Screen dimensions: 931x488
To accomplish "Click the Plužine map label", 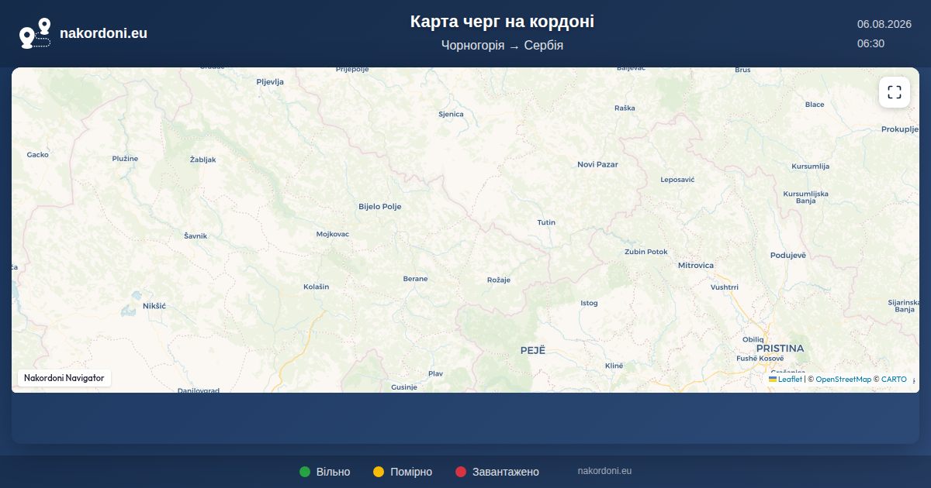I will pos(125,159).
